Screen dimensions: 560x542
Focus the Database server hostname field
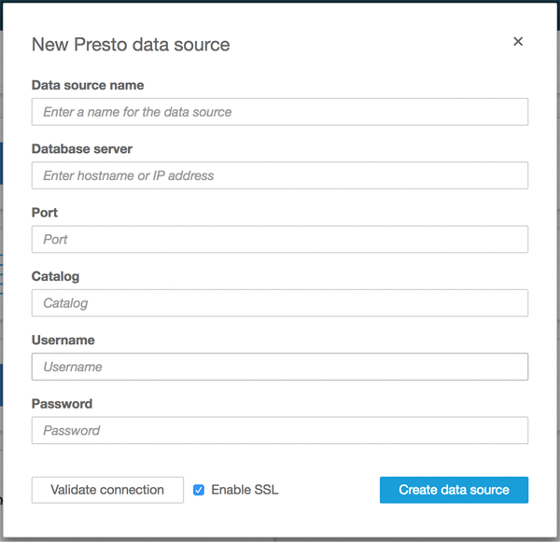click(280, 175)
